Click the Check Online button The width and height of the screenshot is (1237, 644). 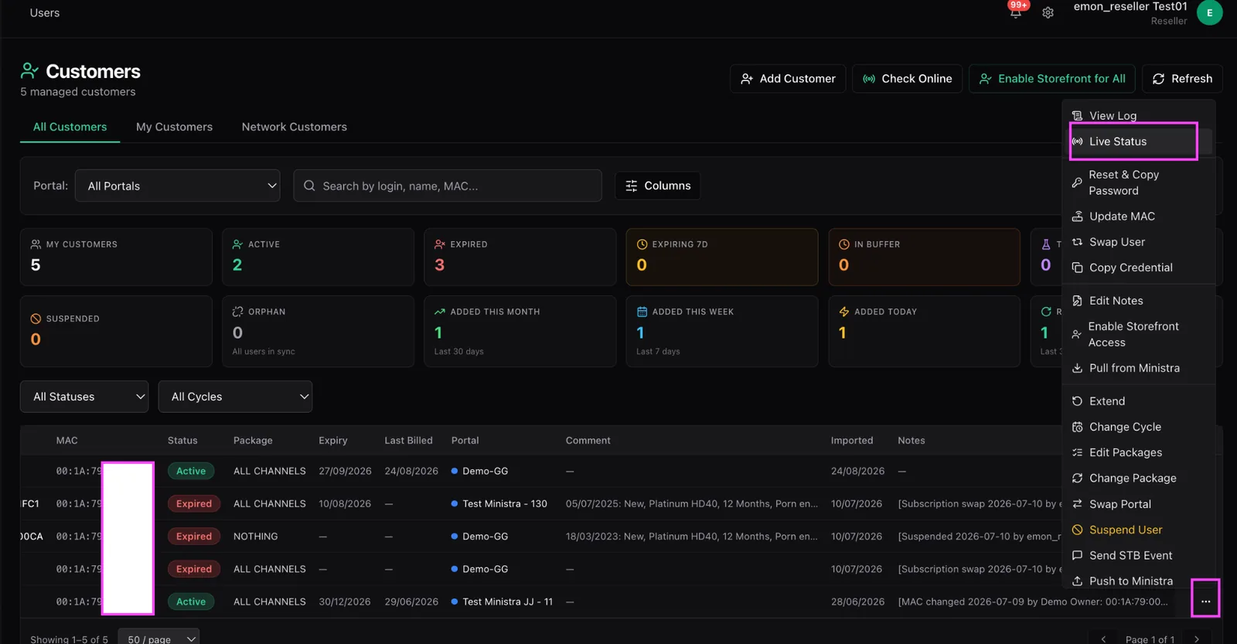pos(908,79)
